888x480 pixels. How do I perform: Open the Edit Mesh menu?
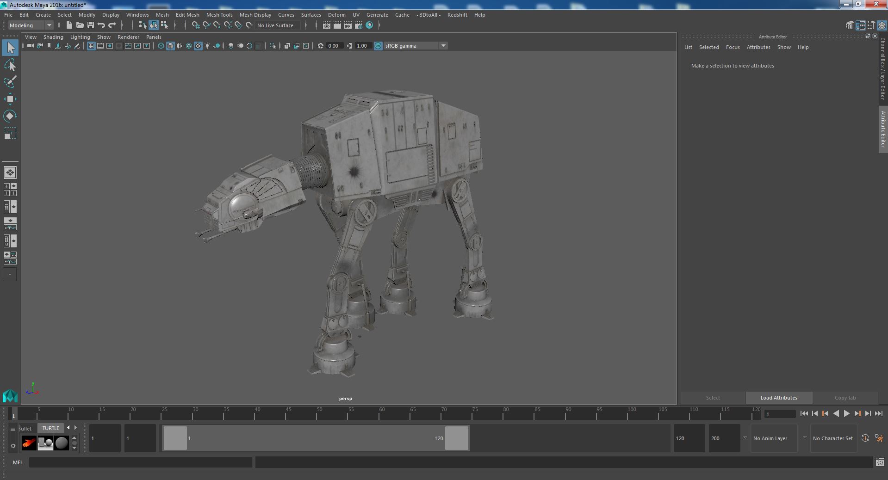pyautogui.click(x=187, y=15)
